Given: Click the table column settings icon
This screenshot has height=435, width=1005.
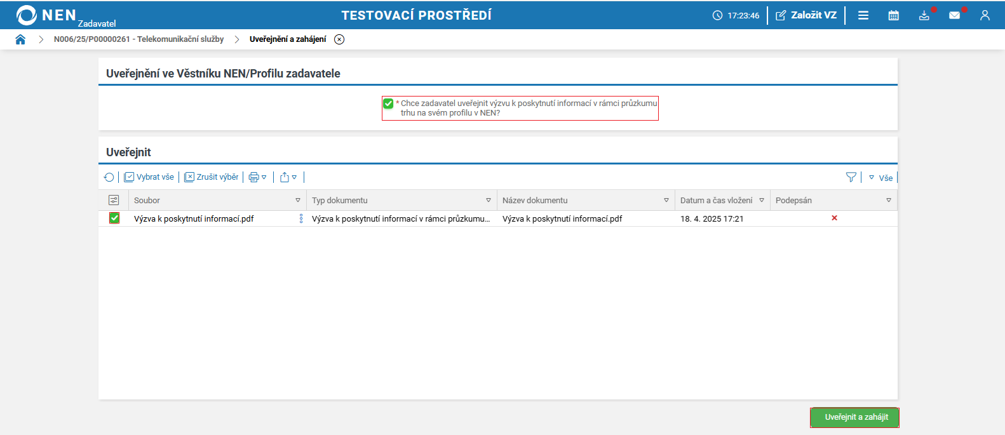Looking at the screenshot, I should click(114, 200).
